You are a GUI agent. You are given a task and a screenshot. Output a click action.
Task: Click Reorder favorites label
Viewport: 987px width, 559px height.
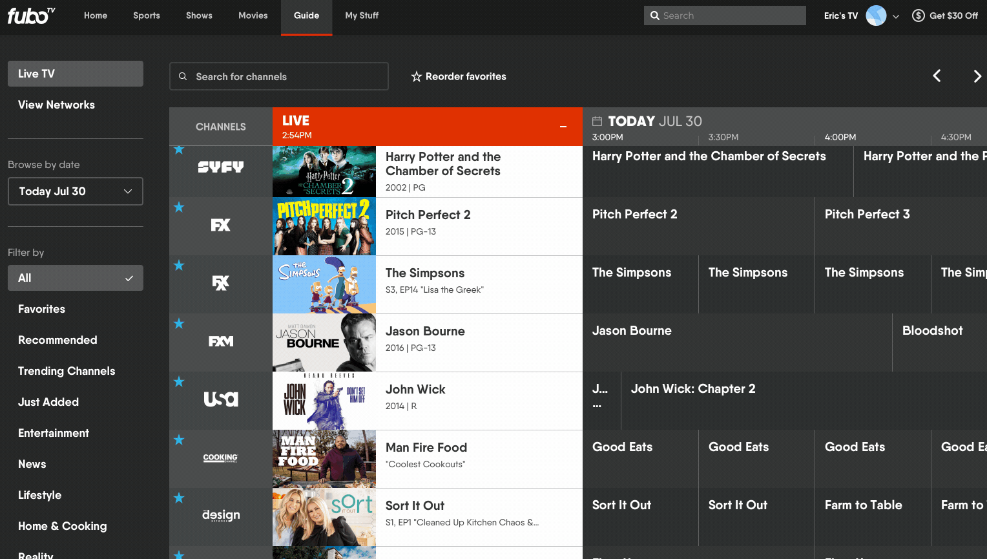(x=466, y=76)
